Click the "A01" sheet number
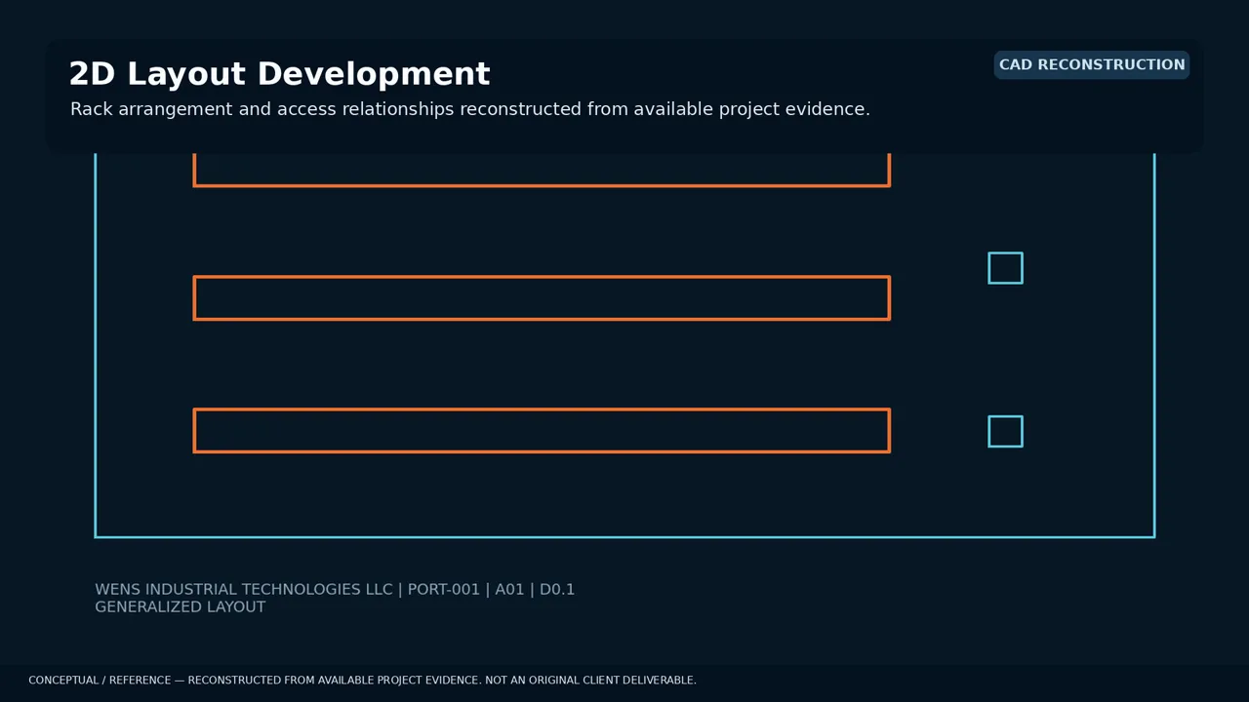Screen dimensions: 1249x702 coord(509,589)
